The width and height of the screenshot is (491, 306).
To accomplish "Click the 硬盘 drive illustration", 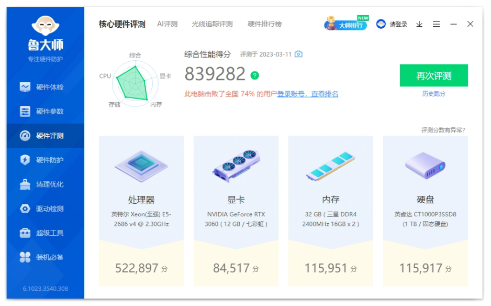I will (x=425, y=165).
